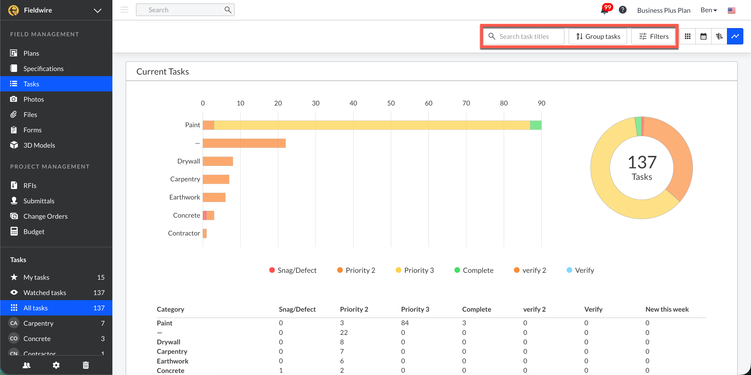751x375 pixels.
Task: Open the language flag selector
Action: 731,10
